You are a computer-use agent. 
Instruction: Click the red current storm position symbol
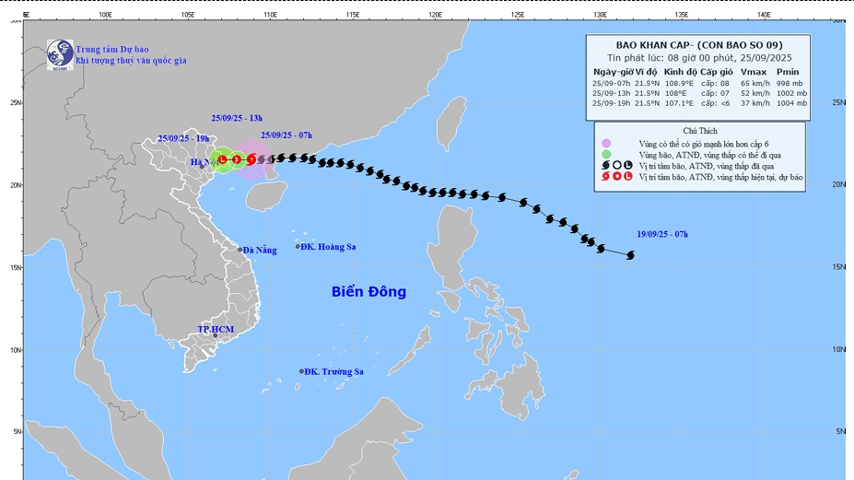pyautogui.click(x=251, y=159)
